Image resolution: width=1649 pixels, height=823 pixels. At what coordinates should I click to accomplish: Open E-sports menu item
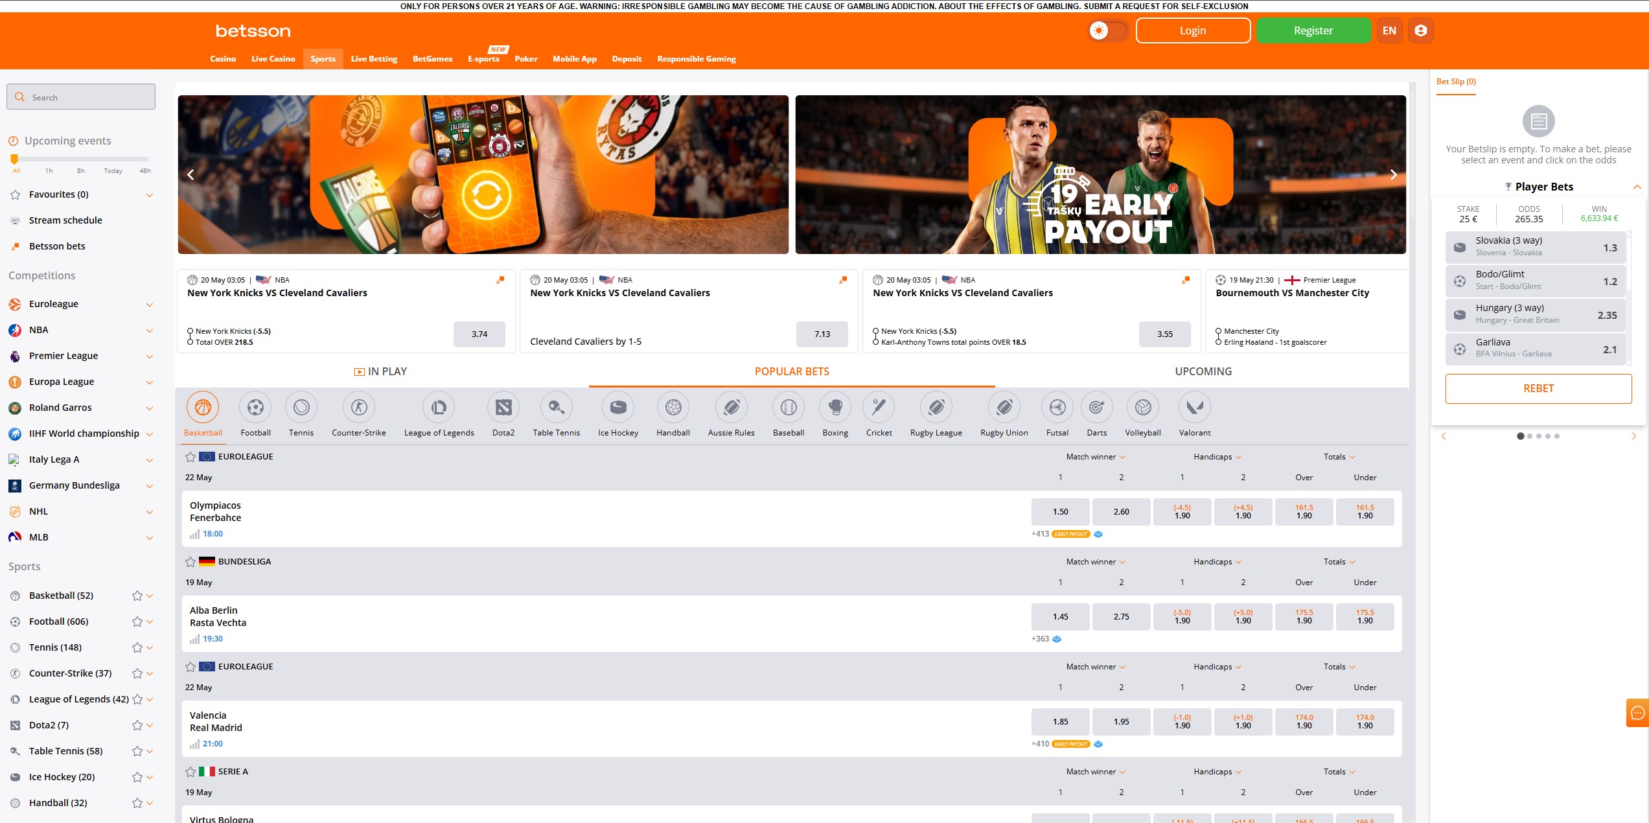pos(483,59)
